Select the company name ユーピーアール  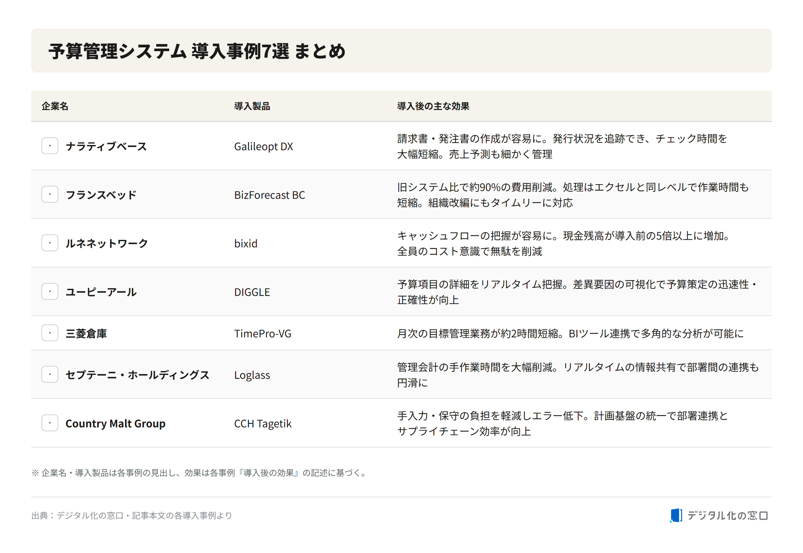tap(101, 292)
